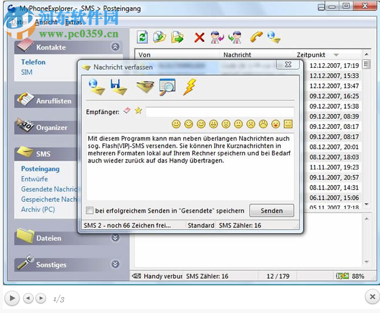The height and width of the screenshot is (313, 380).
Task: Open the Gesendete Nachrichten folder
Action: click(49, 189)
